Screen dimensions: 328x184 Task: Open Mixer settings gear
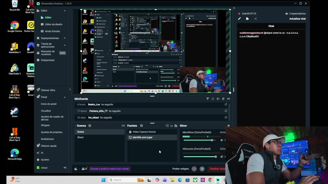coord(229,126)
